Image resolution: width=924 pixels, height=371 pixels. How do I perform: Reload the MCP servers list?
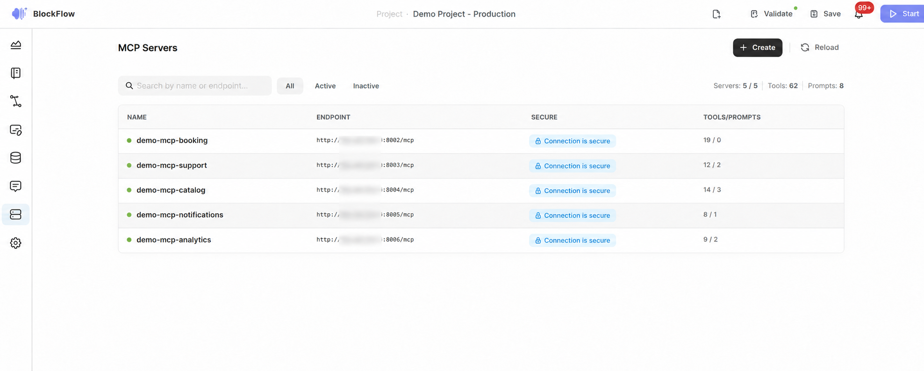pos(820,48)
